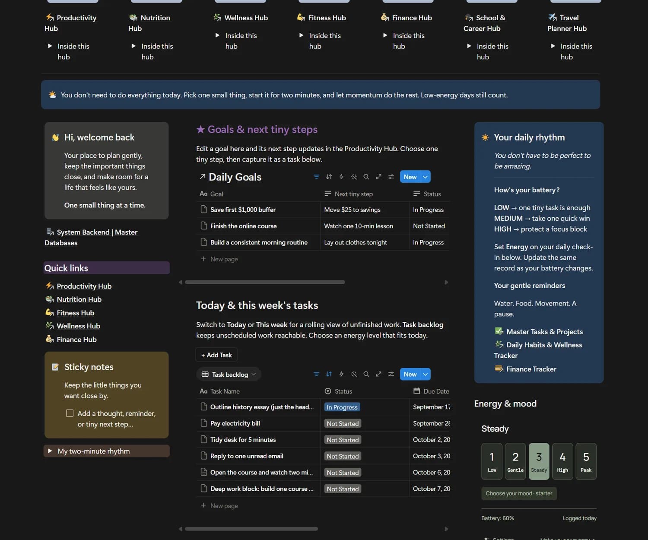Viewport: 648px width, 540px height.
Task: Open Travel Planner Hub page link
Action: (567, 23)
